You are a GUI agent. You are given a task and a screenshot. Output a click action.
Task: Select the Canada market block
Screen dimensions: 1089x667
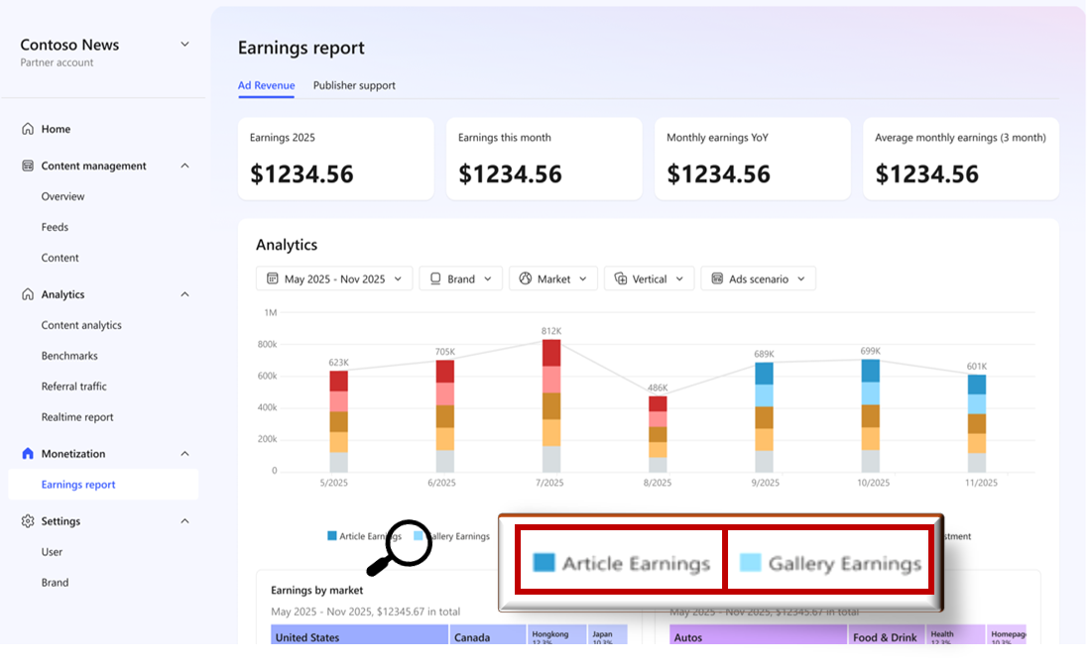coord(488,635)
